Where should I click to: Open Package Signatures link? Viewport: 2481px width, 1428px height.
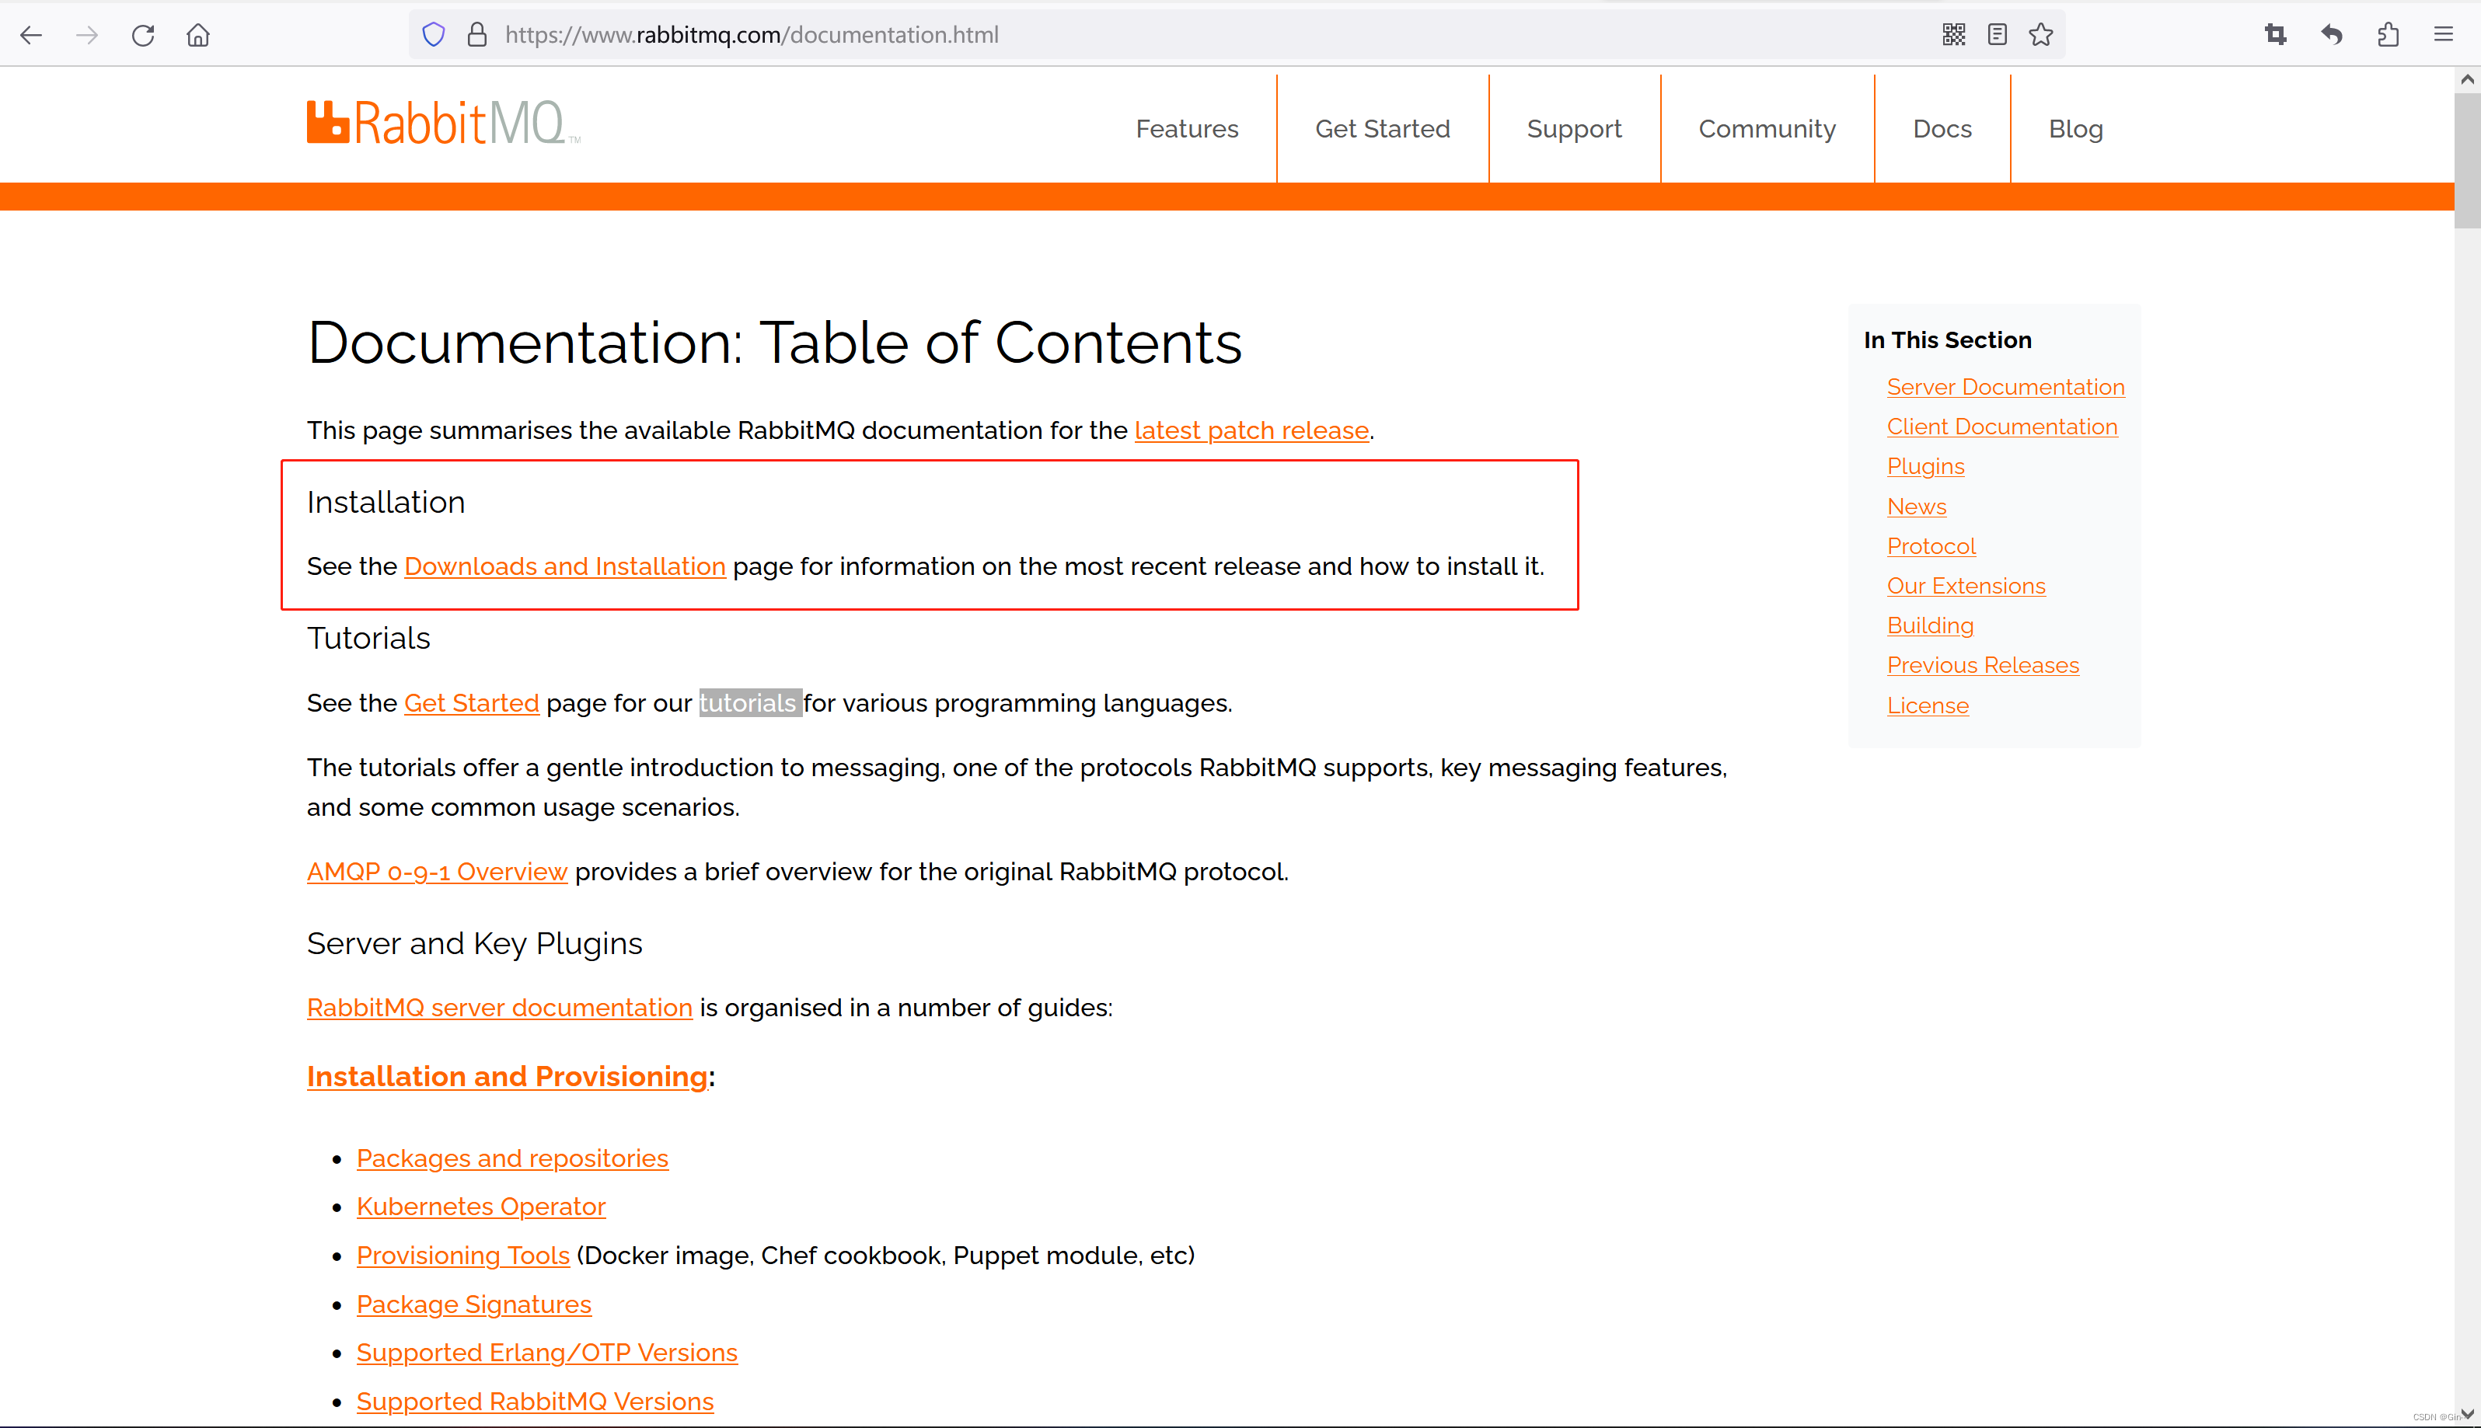(475, 1304)
